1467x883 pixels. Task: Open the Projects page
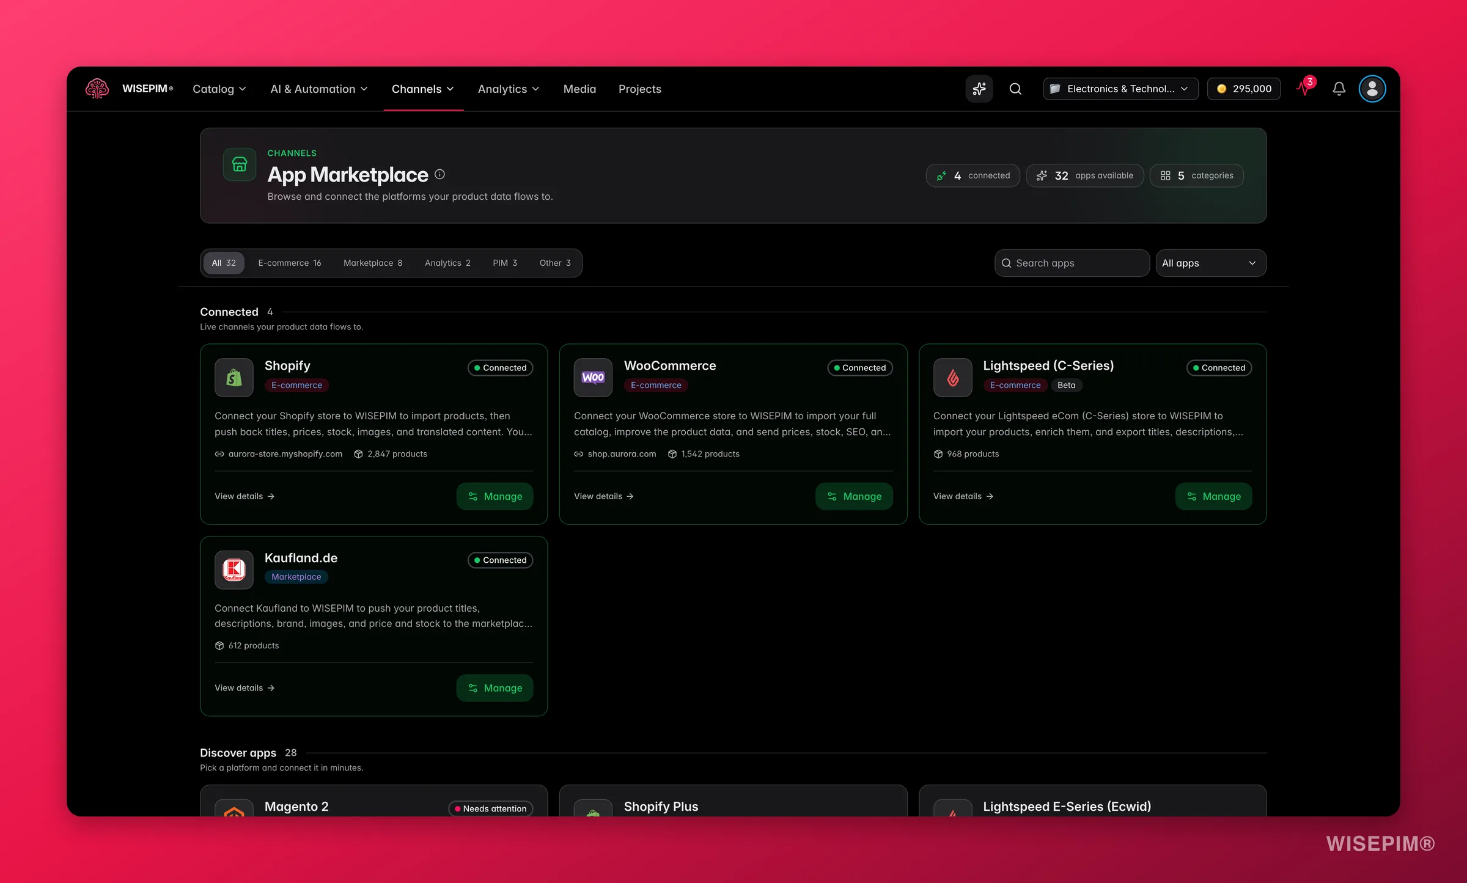tap(639, 89)
